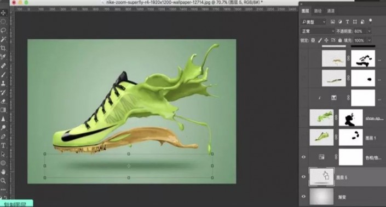Open the 类型 layer filter dropdown
This screenshot has width=386, height=207.
[314, 22]
